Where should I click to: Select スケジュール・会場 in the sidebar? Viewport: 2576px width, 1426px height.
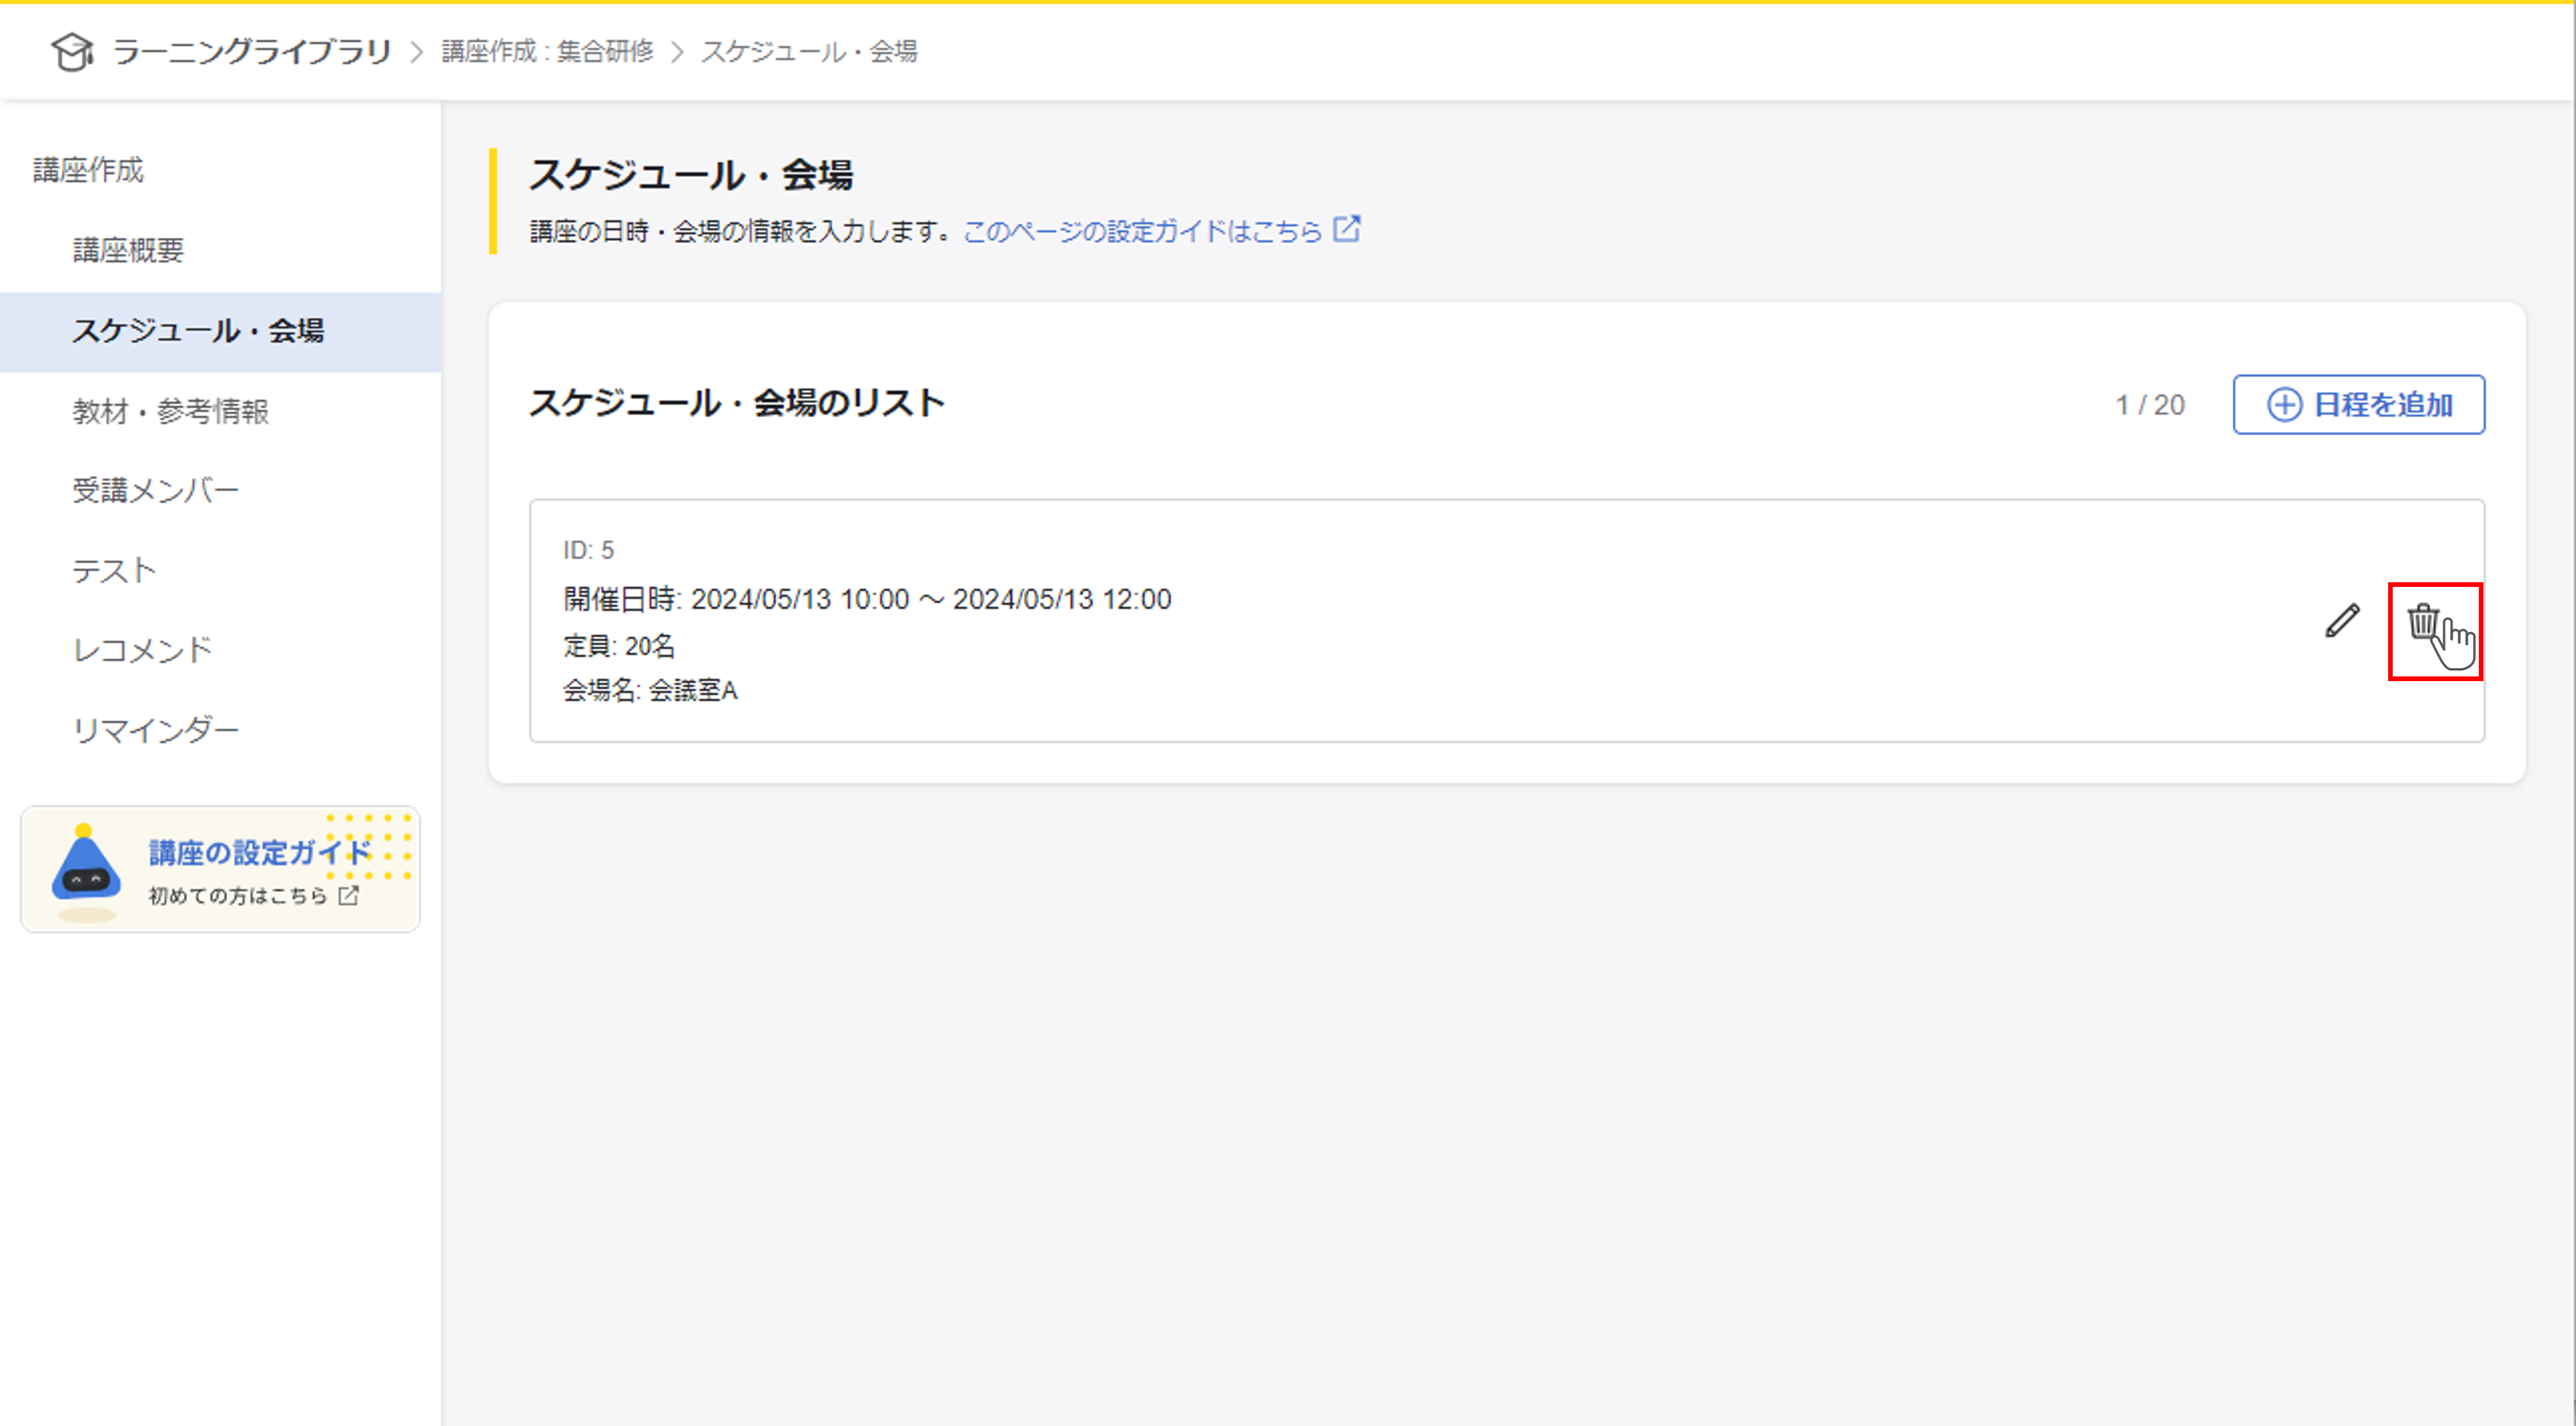(198, 331)
